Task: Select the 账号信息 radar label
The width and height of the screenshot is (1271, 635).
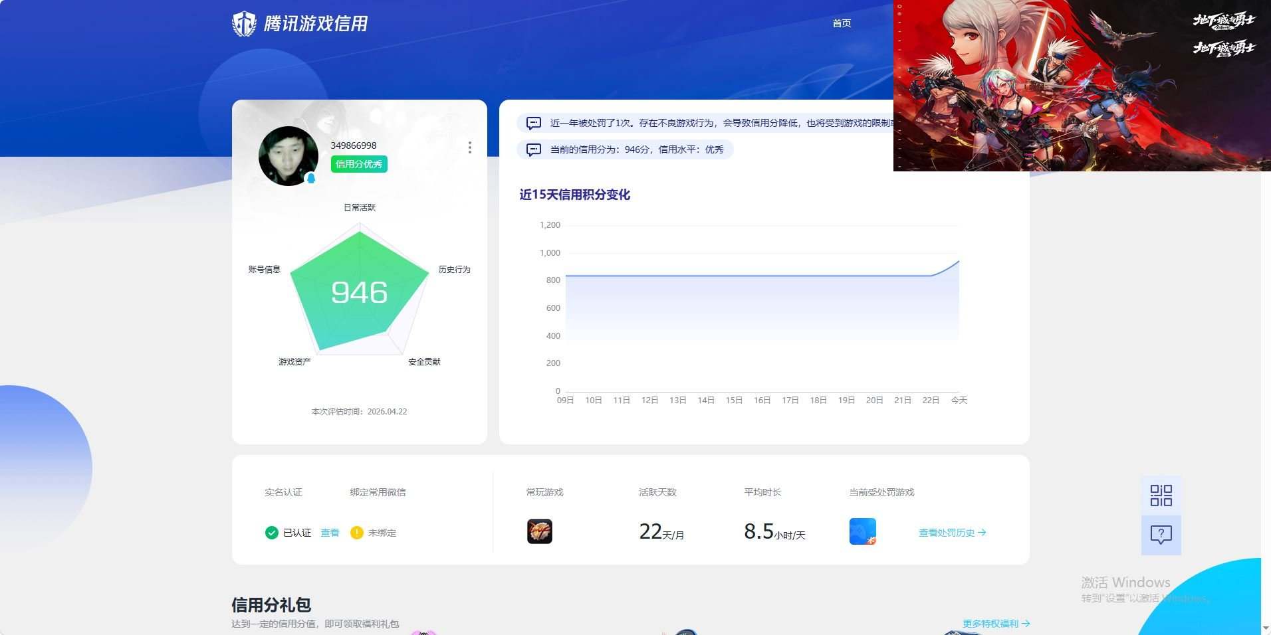Action: (265, 269)
